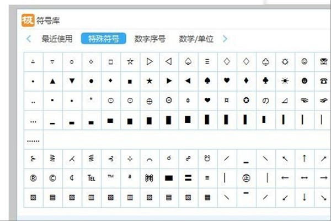Insert the black smiley face ☻ symbol

(x=305, y=81)
